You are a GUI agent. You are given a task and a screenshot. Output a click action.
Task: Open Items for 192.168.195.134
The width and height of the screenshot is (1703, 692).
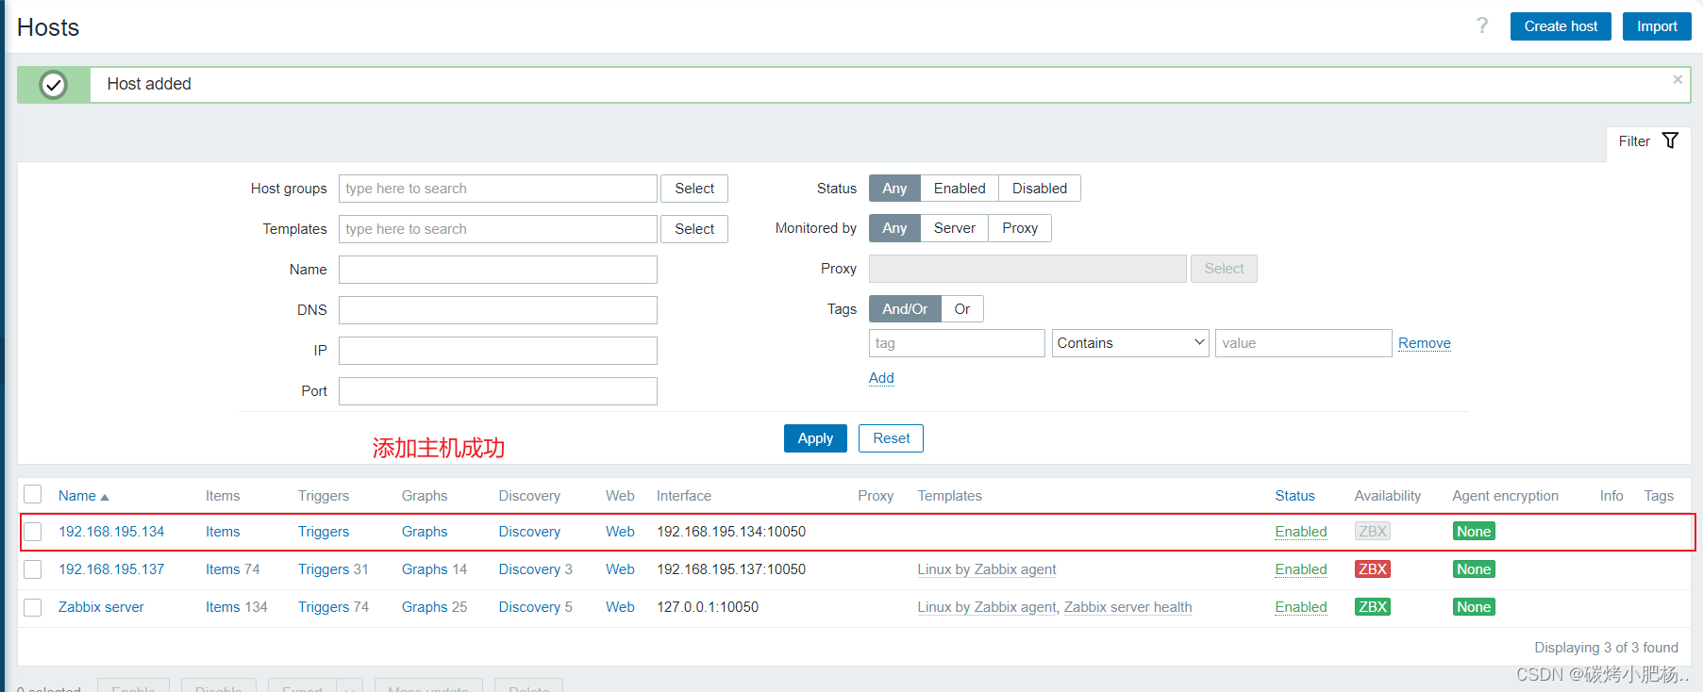[223, 532]
